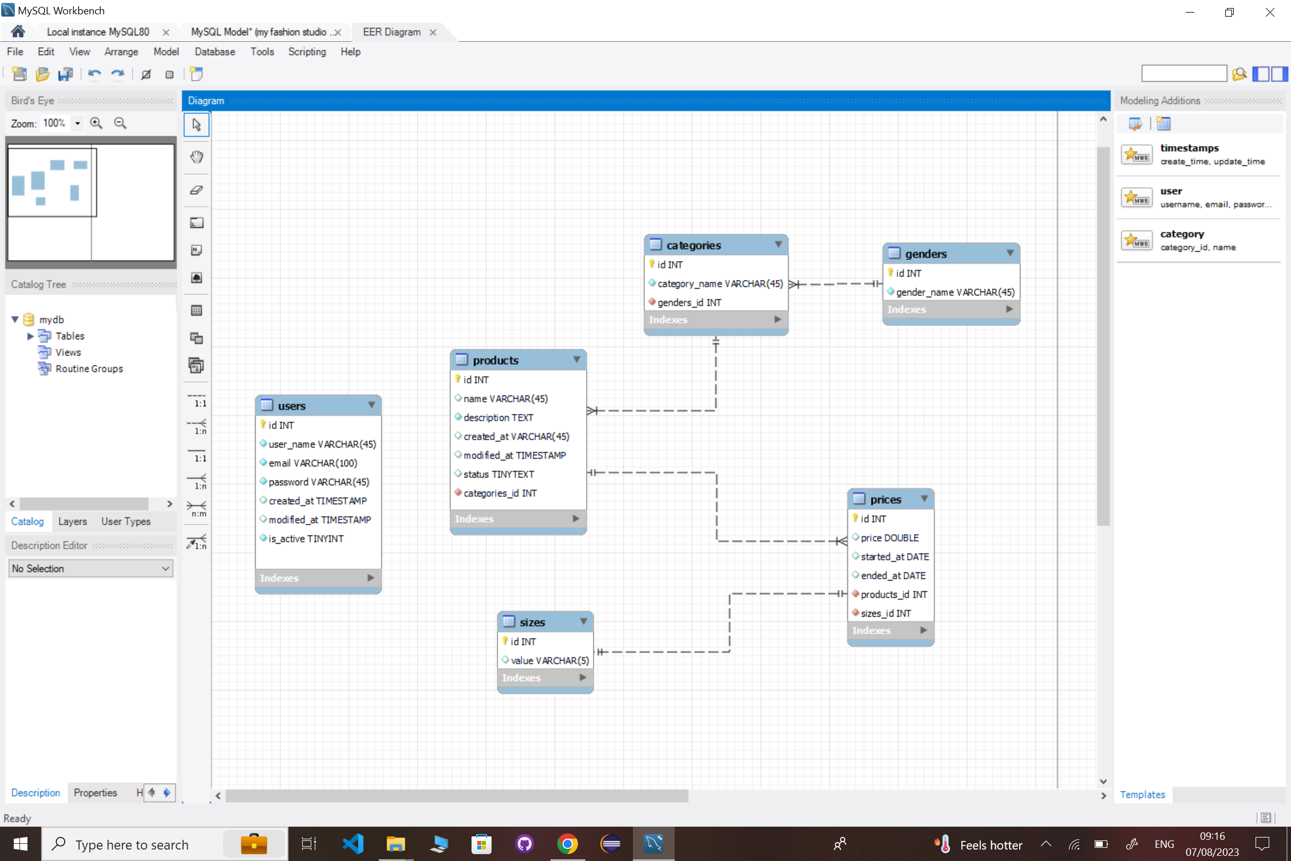1291x861 pixels.
Task: Open the Arrange menu
Action: 121,52
